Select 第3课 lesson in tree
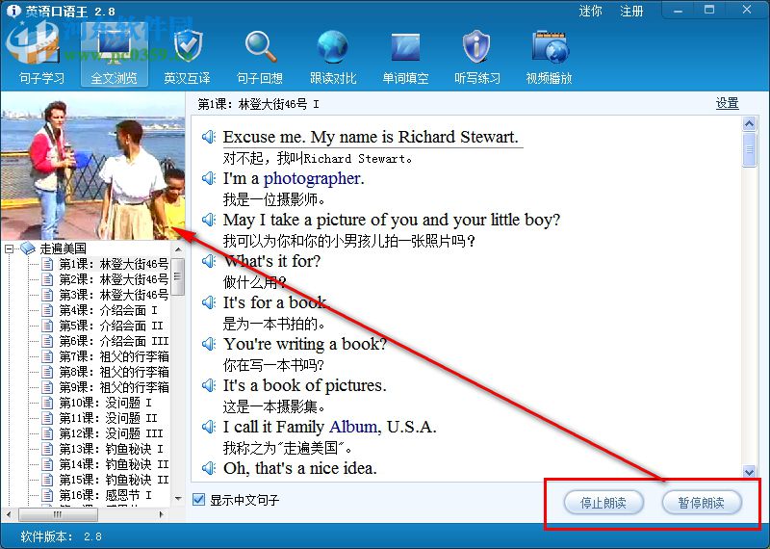This screenshot has height=549, width=770. click(114, 295)
